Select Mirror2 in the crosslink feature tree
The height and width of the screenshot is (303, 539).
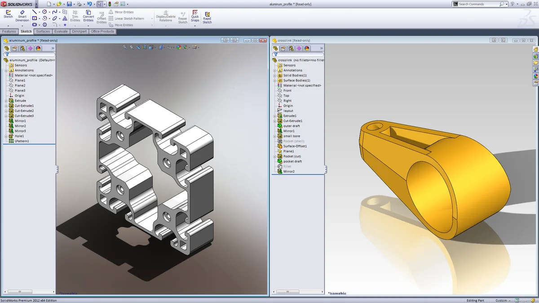coord(289,172)
